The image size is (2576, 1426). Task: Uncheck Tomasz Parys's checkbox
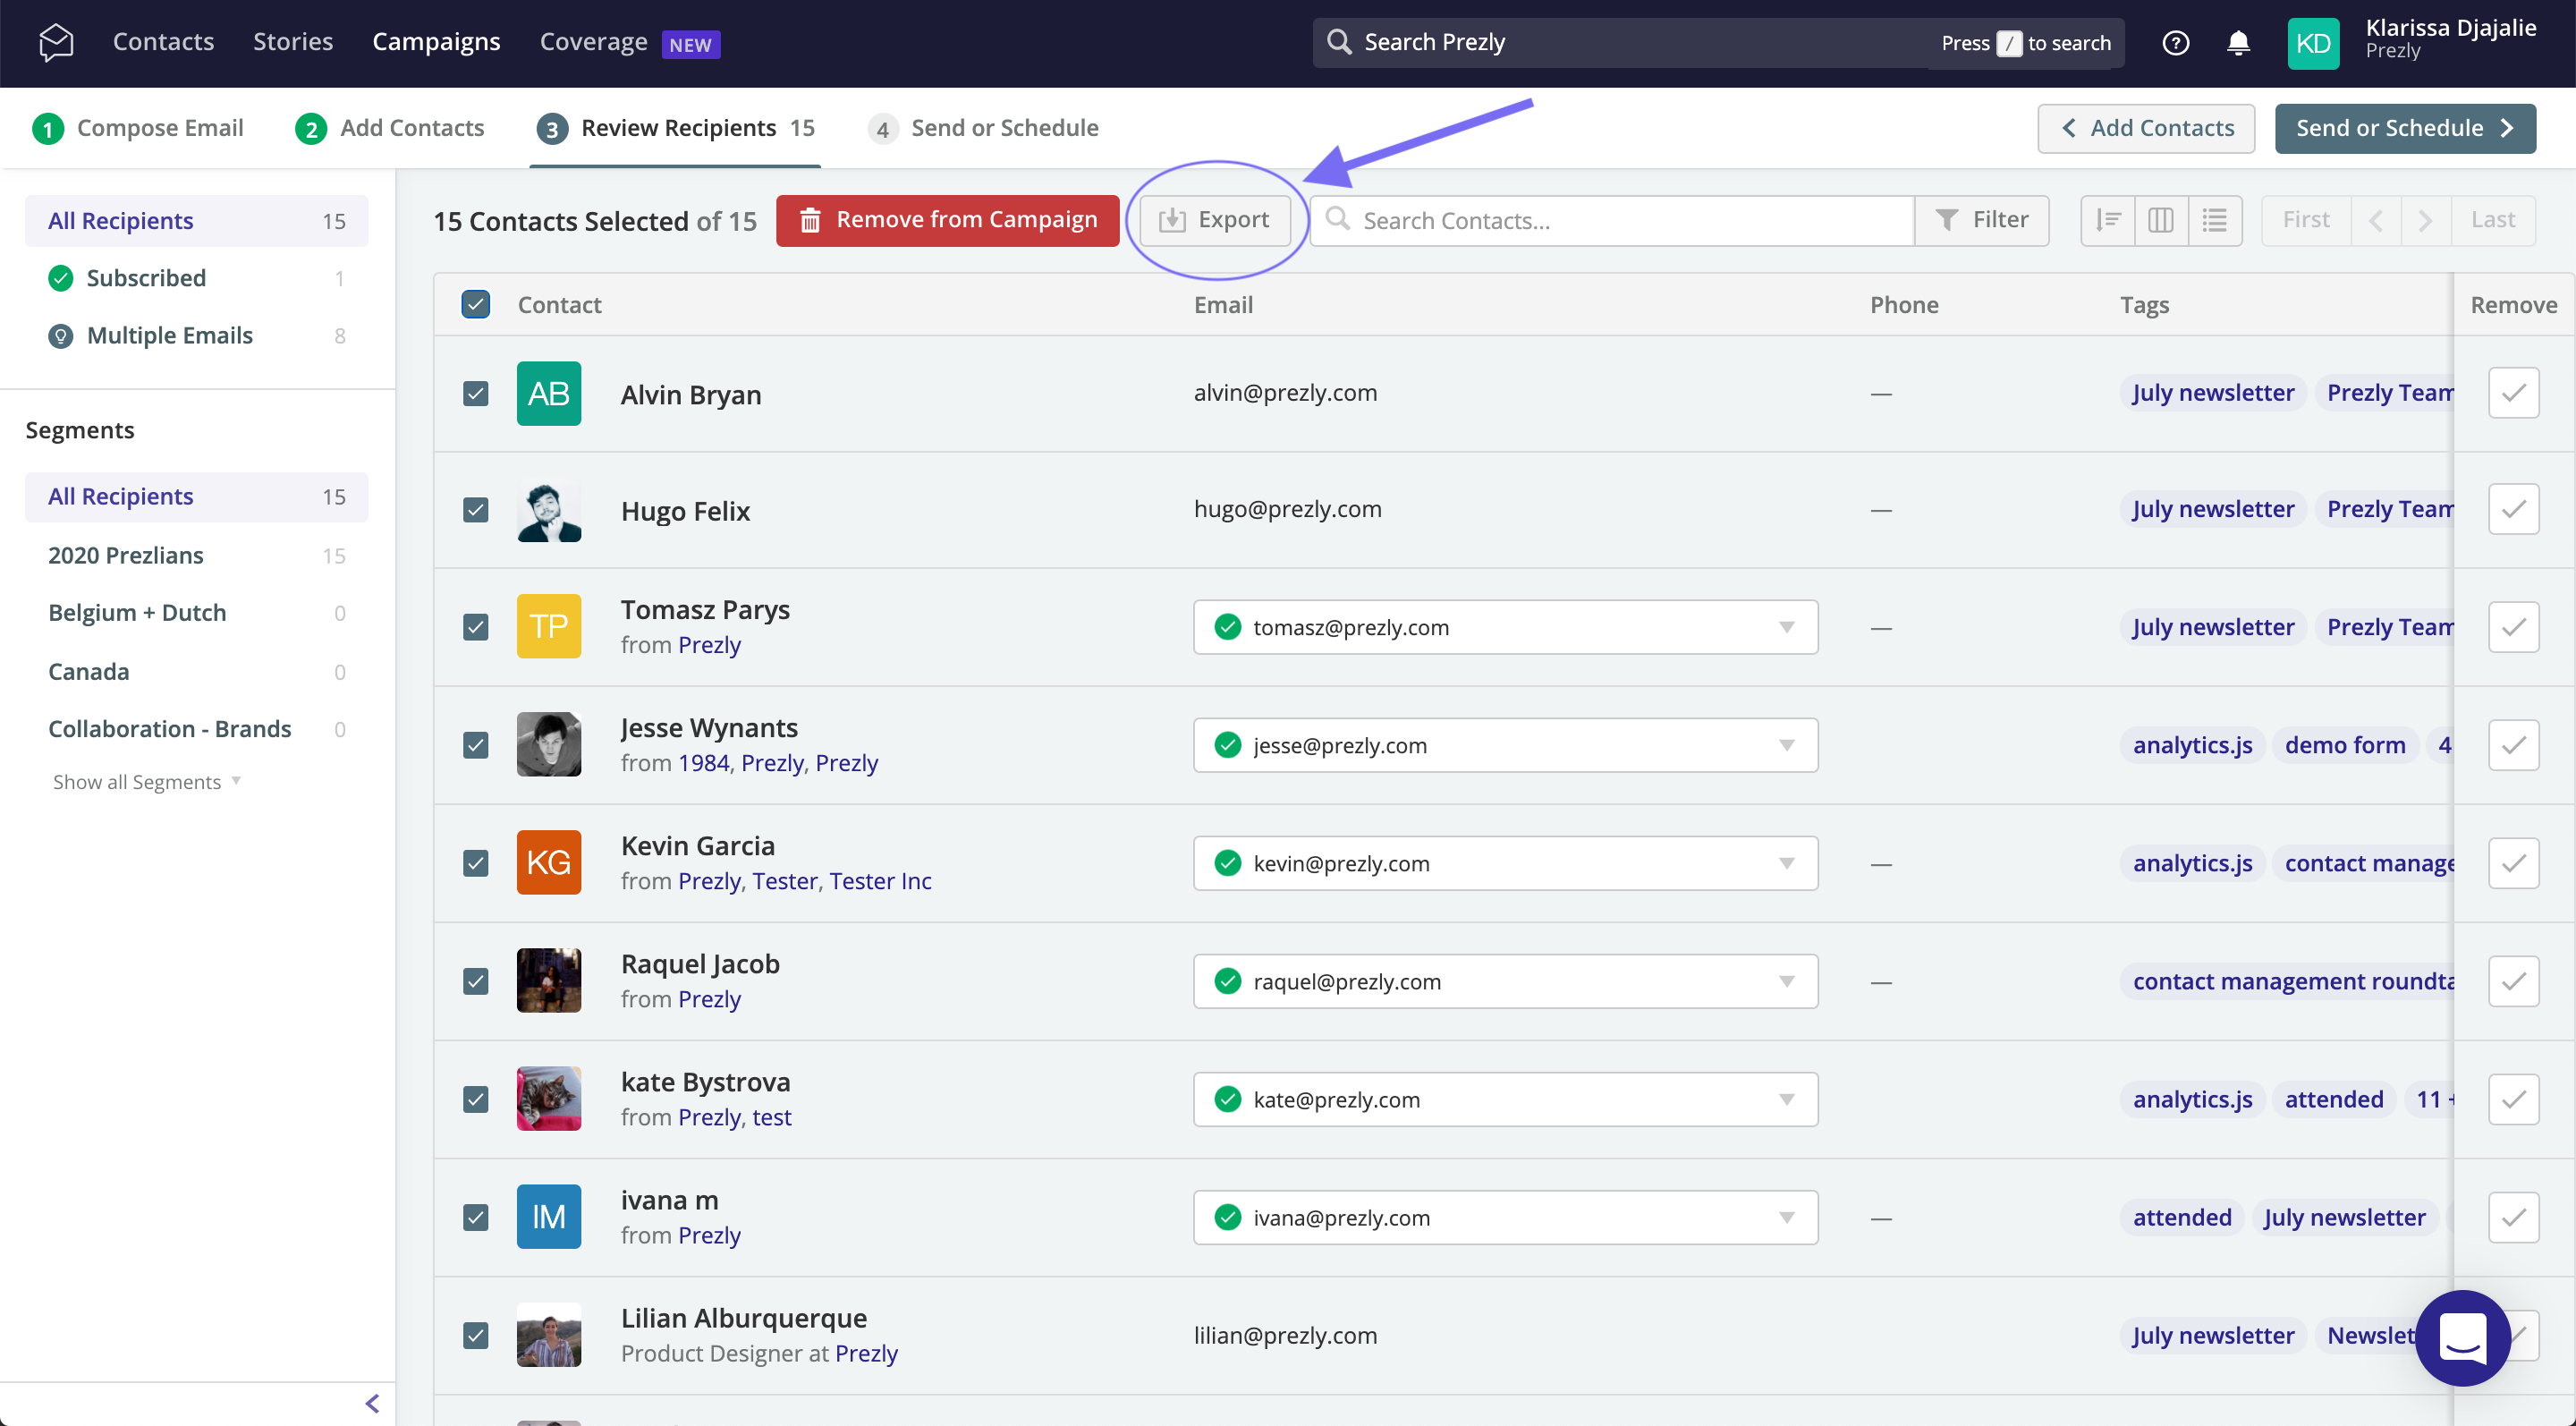[476, 627]
